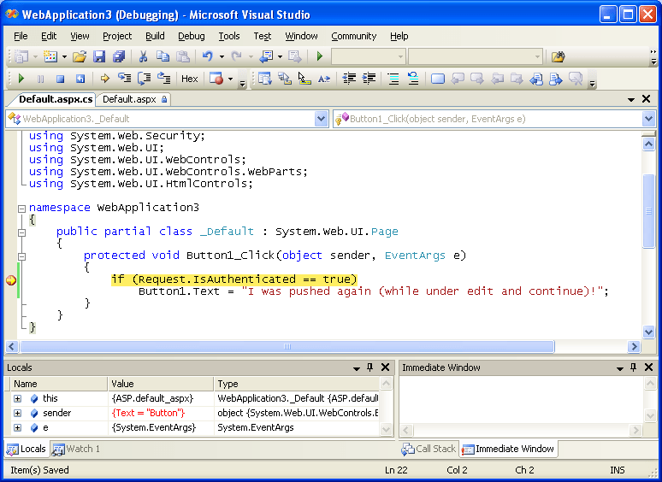The image size is (662, 482).
Task: Switch to the Call Stack tab
Action: [429, 449]
